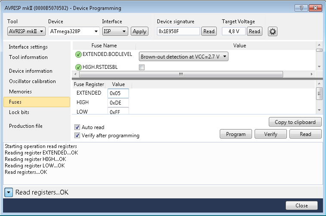Click the green check icon beside HIGH.RSTDISBL
The height and width of the screenshot is (216, 326).
pyautogui.click(x=78, y=67)
